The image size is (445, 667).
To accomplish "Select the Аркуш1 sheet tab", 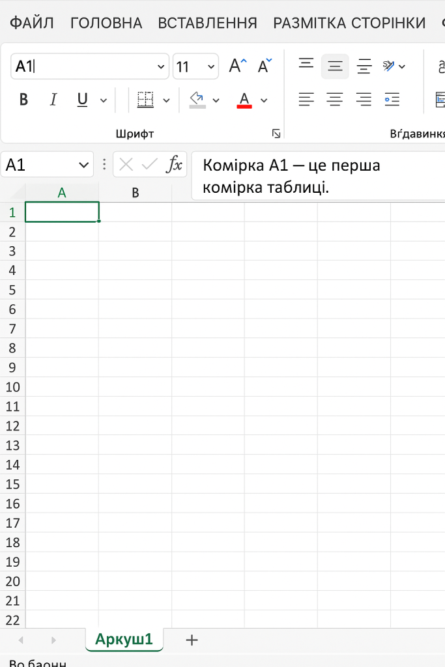I will click(124, 639).
